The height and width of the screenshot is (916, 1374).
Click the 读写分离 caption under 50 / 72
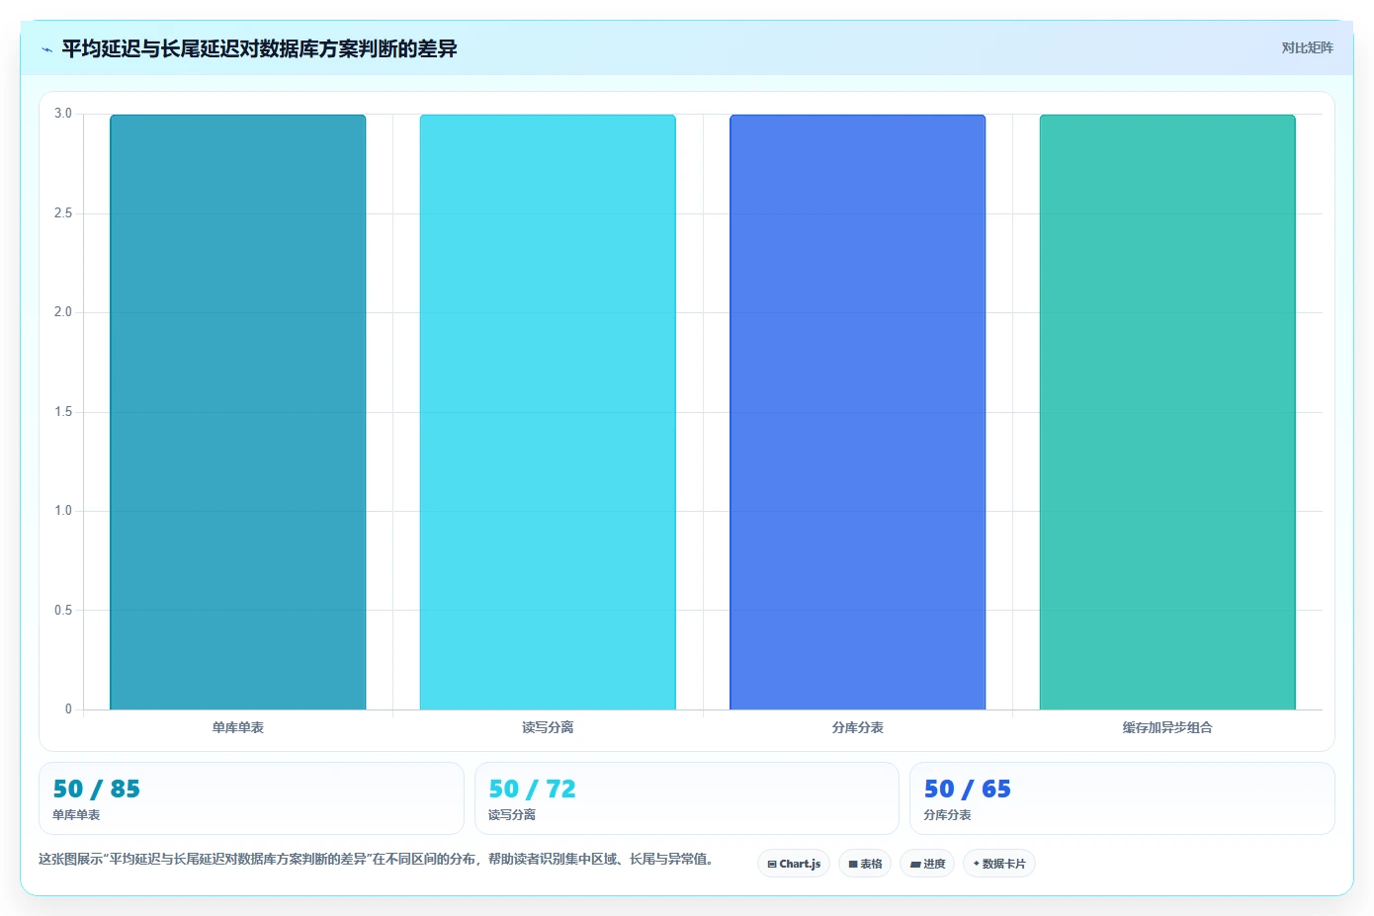(512, 815)
